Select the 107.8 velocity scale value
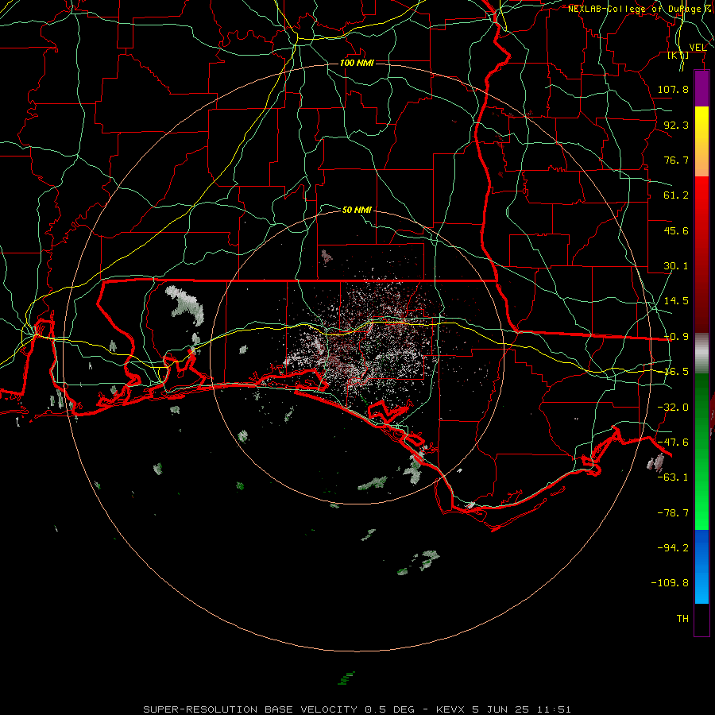 click(673, 89)
